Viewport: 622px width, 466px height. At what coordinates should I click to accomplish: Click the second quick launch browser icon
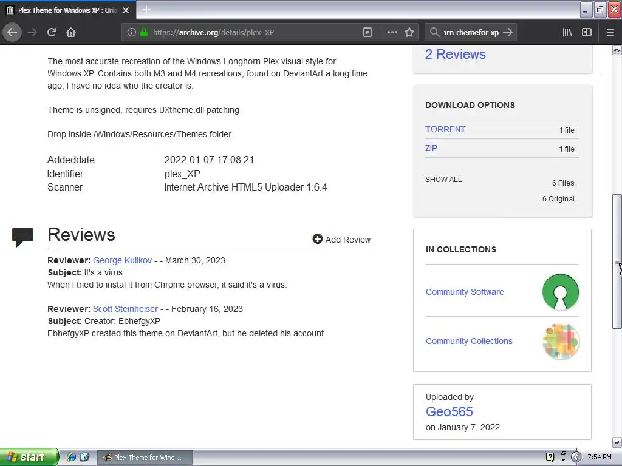[x=84, y=457]
